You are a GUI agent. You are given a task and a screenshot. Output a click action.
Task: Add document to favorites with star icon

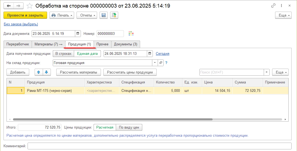click(29, 6)
